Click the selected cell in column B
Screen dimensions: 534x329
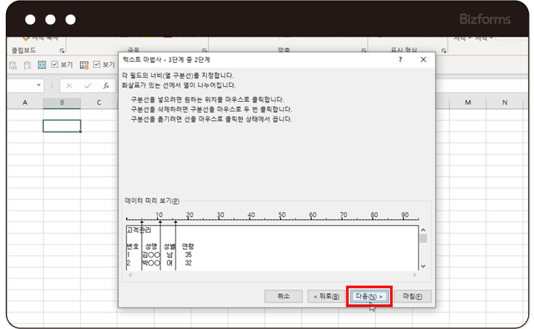(x=62, y=126)
